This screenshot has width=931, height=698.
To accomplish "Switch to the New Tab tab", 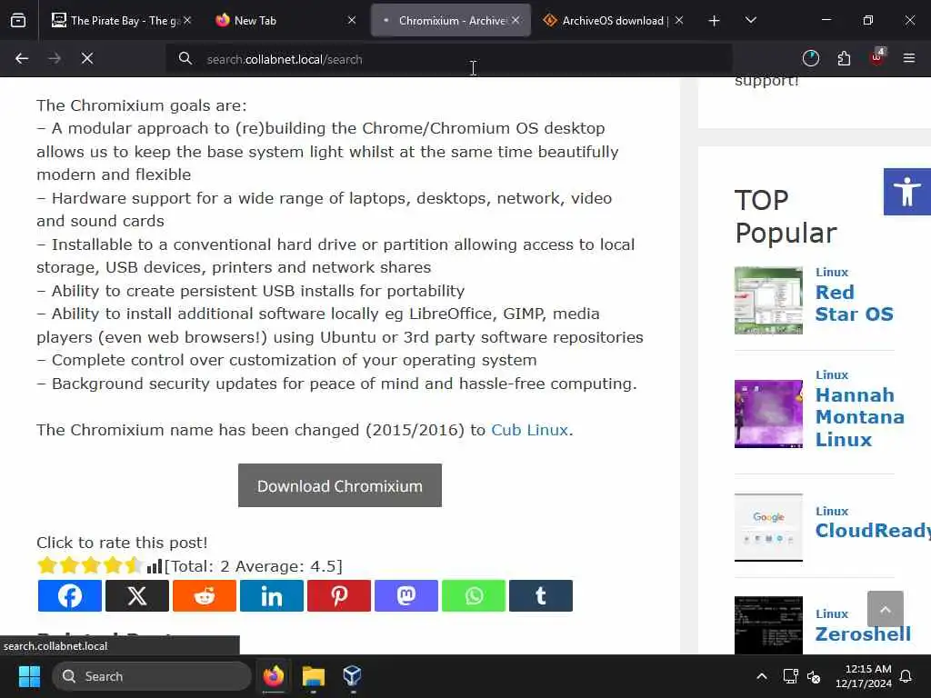I will tap(284, 21).
